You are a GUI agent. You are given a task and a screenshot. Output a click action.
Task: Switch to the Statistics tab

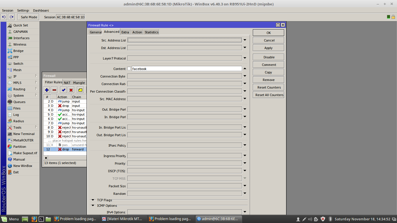pyautogui.click(x=151, y=32)
